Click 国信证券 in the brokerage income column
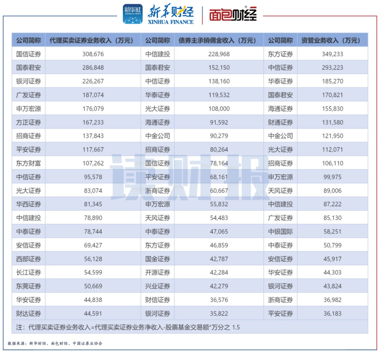 [28, 54]
